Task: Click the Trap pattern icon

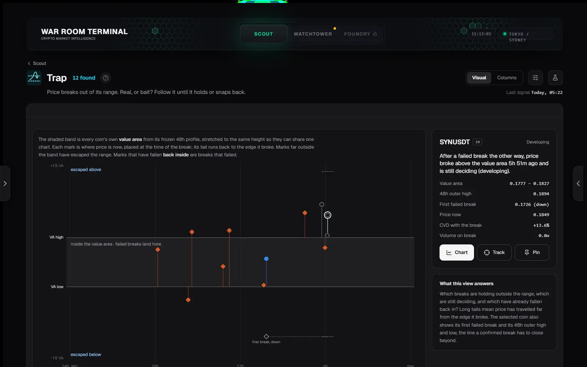Action: pyautogui.click(x=34, y=77)
